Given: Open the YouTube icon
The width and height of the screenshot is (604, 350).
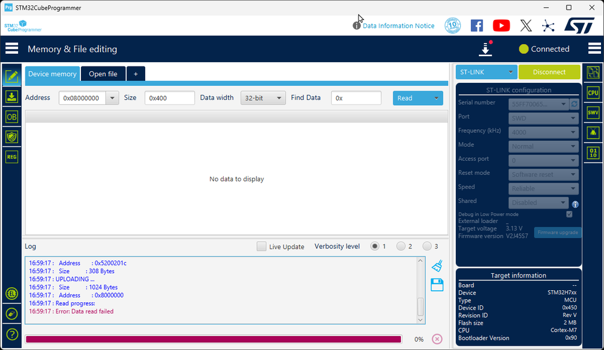Looking at the screenshot, I should click(x=501, y=26).
